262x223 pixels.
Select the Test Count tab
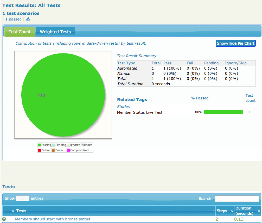(x=20, y=32)
